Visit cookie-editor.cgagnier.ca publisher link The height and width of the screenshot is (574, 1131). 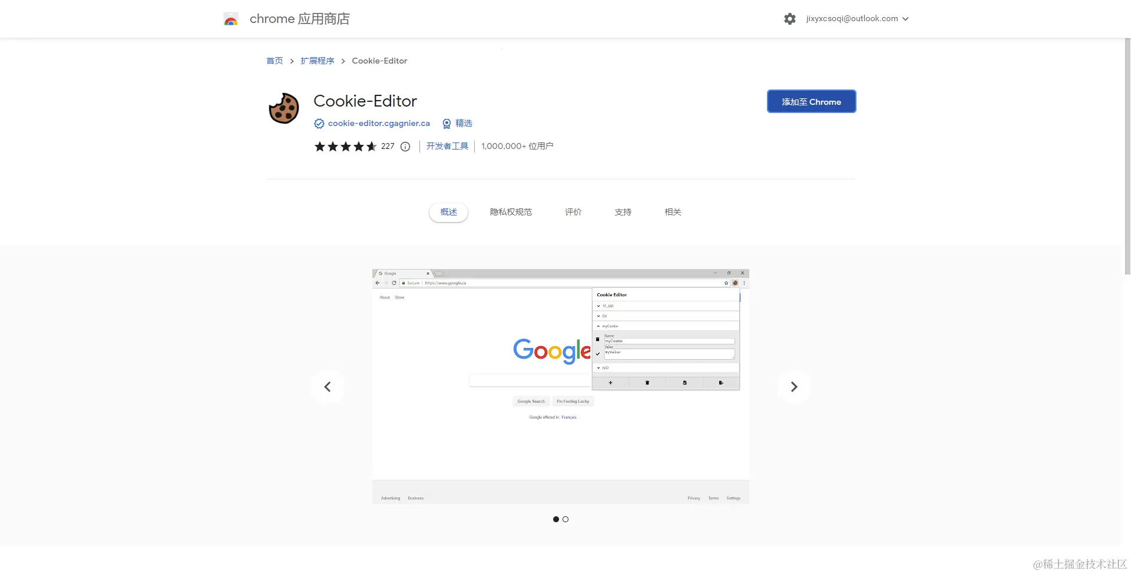tap(379, 123)
